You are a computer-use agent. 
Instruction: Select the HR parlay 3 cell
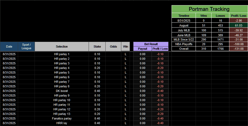tap(62, 63)
